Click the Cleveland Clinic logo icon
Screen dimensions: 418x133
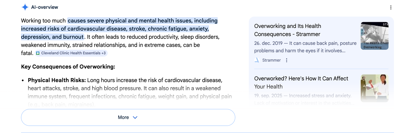pyautogui.click(x=38, y=53)
